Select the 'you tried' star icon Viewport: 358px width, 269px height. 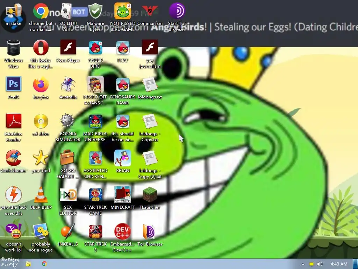pos(41,158)
